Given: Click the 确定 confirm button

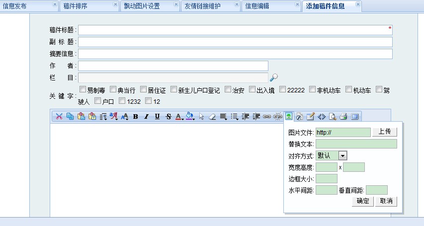Looking at the screenshot, I should (x=363, y=201).
